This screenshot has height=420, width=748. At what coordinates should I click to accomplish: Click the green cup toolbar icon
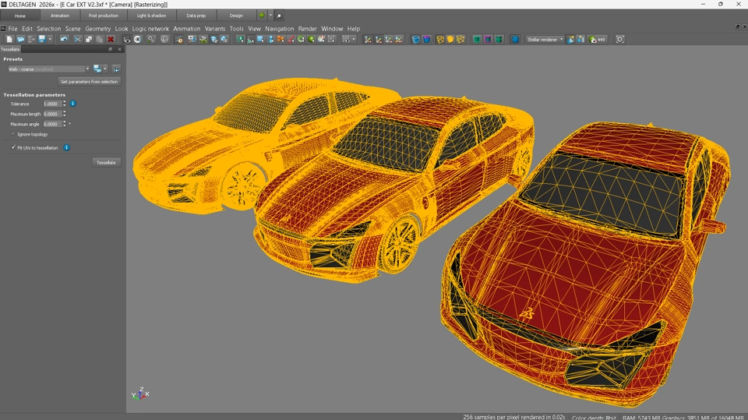[x=477, y=40]
